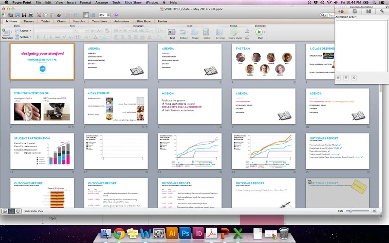Click the Format Painter brush icon

click(x=59, y=15)
